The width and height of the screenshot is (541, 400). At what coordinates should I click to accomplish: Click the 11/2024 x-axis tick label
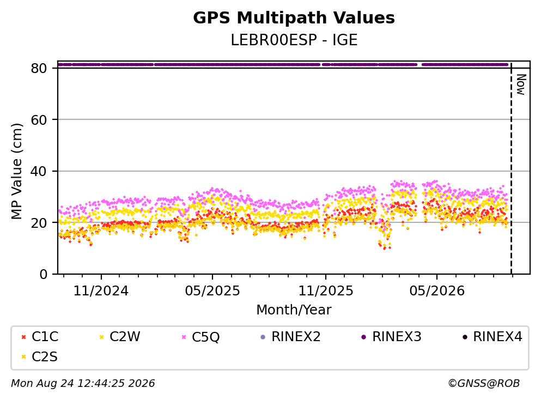click(101, 291)
